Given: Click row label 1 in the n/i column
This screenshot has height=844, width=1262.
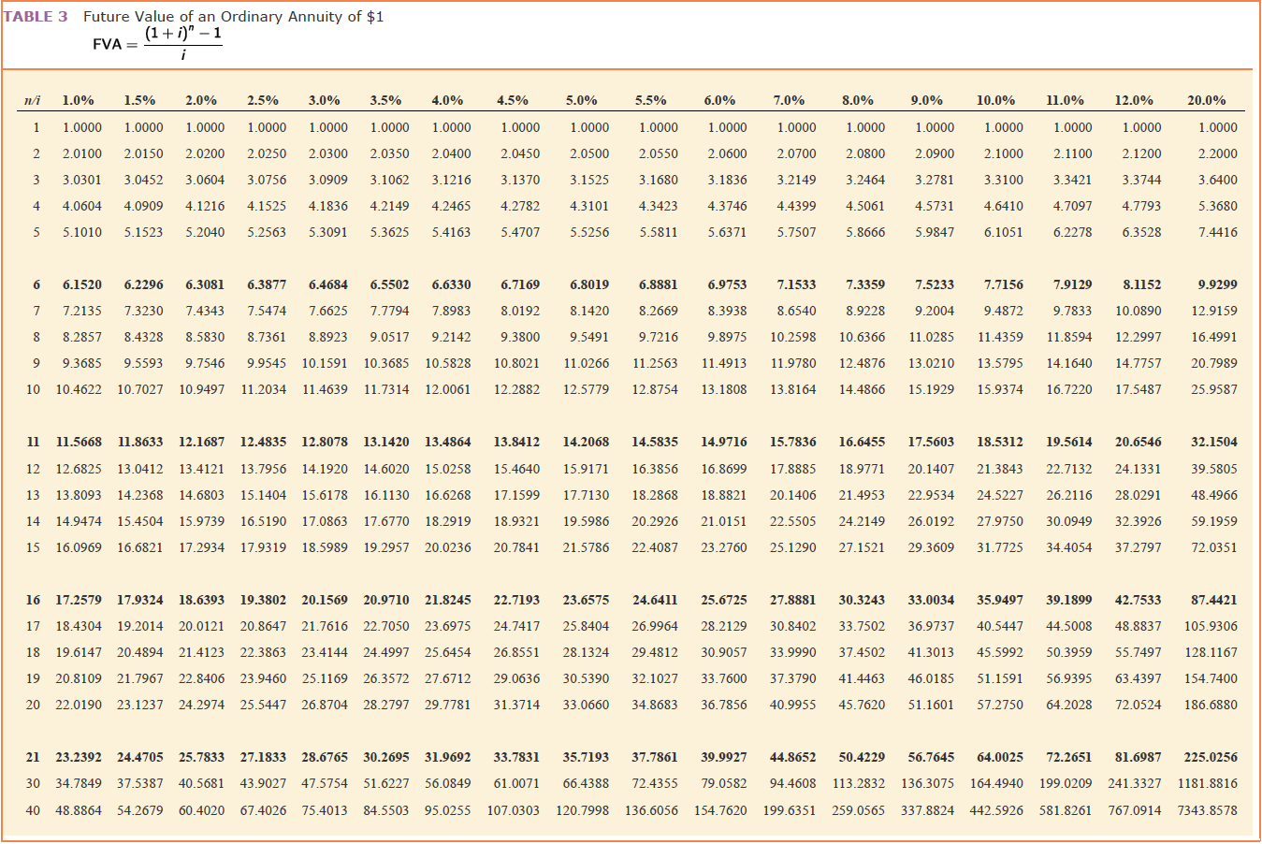Looking at the screenshot, I should pos(35,128).
